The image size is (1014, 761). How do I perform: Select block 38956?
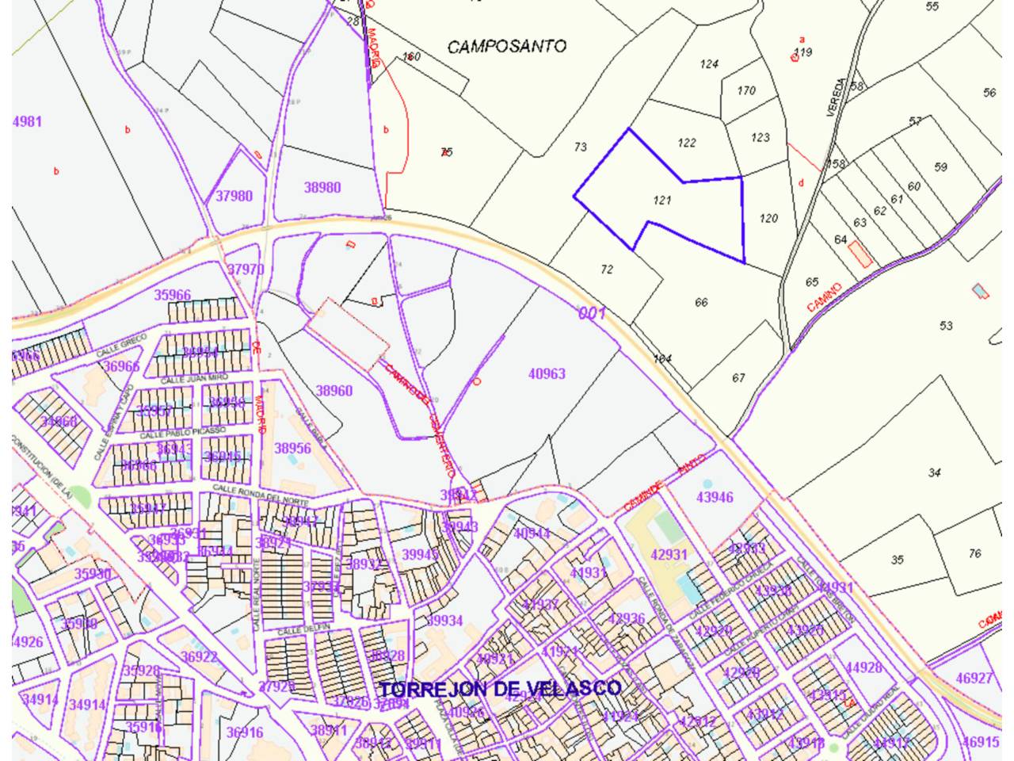click(x=292, y=448)
